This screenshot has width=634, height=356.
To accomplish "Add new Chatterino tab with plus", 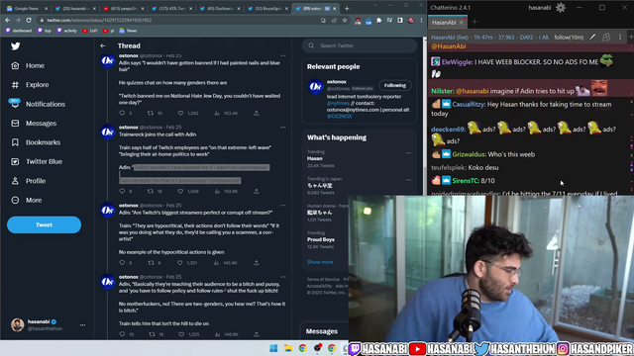I will click(475, 22).
